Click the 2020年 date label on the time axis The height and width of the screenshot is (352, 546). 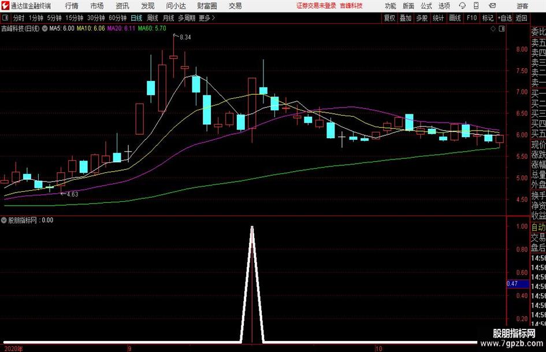click(14, 349)
